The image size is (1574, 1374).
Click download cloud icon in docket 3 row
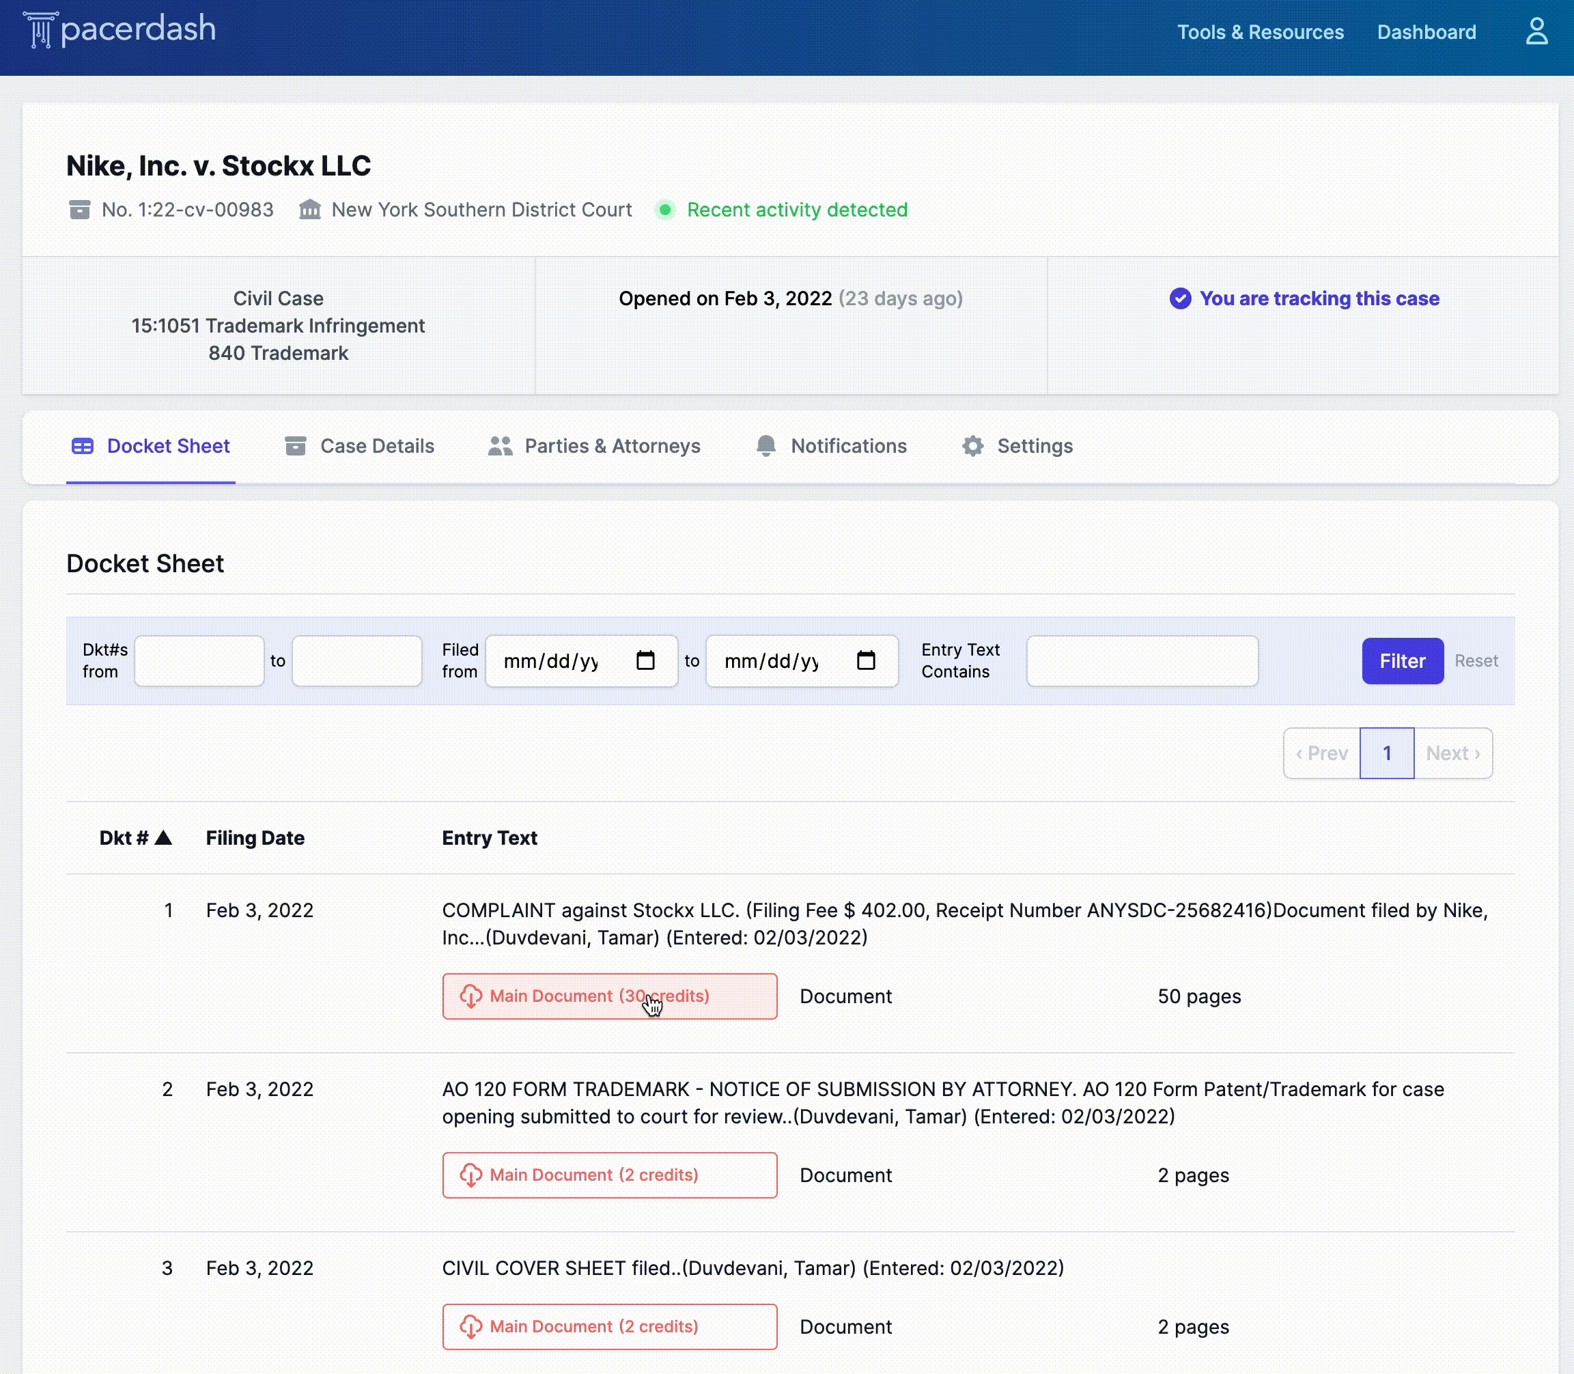pyautogui.click(x=470, y=1326)
